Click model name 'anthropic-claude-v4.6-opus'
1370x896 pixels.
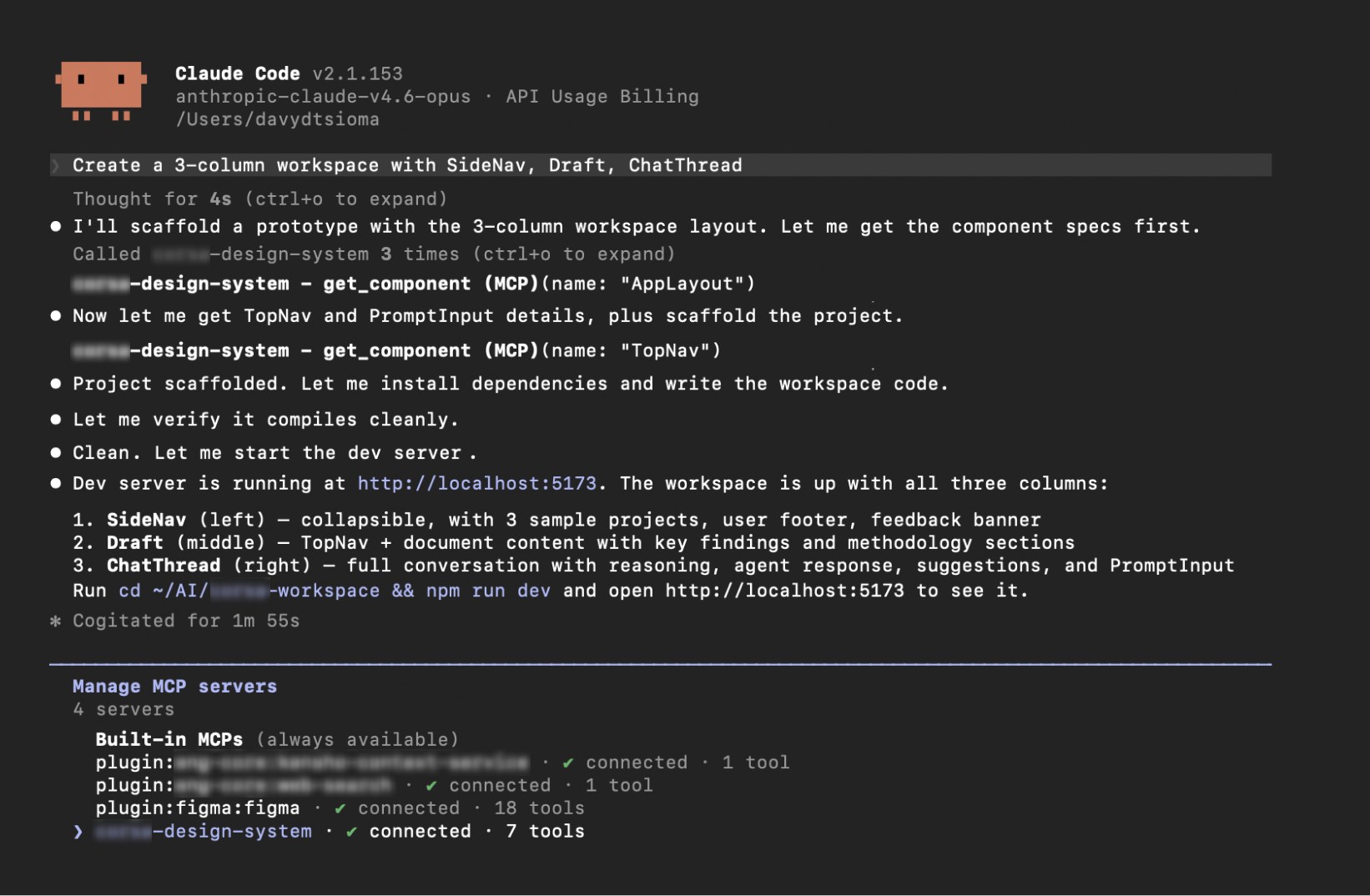pos(323,97)
